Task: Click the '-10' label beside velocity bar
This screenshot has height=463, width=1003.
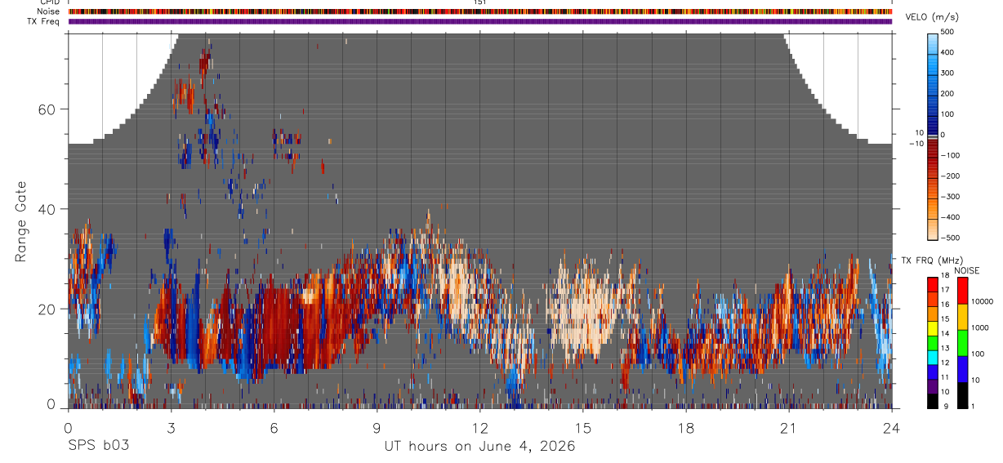Action: (x=918, y=144)
